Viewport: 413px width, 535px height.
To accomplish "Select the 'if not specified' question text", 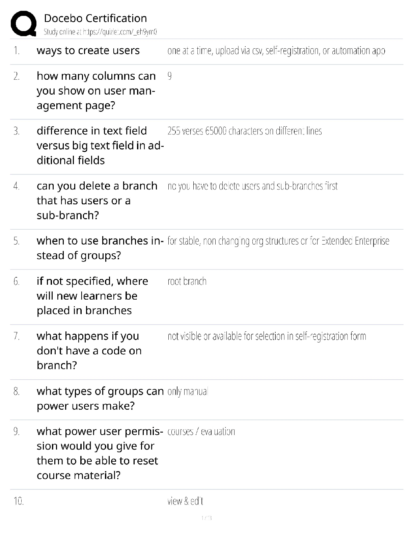I will 92,296.
